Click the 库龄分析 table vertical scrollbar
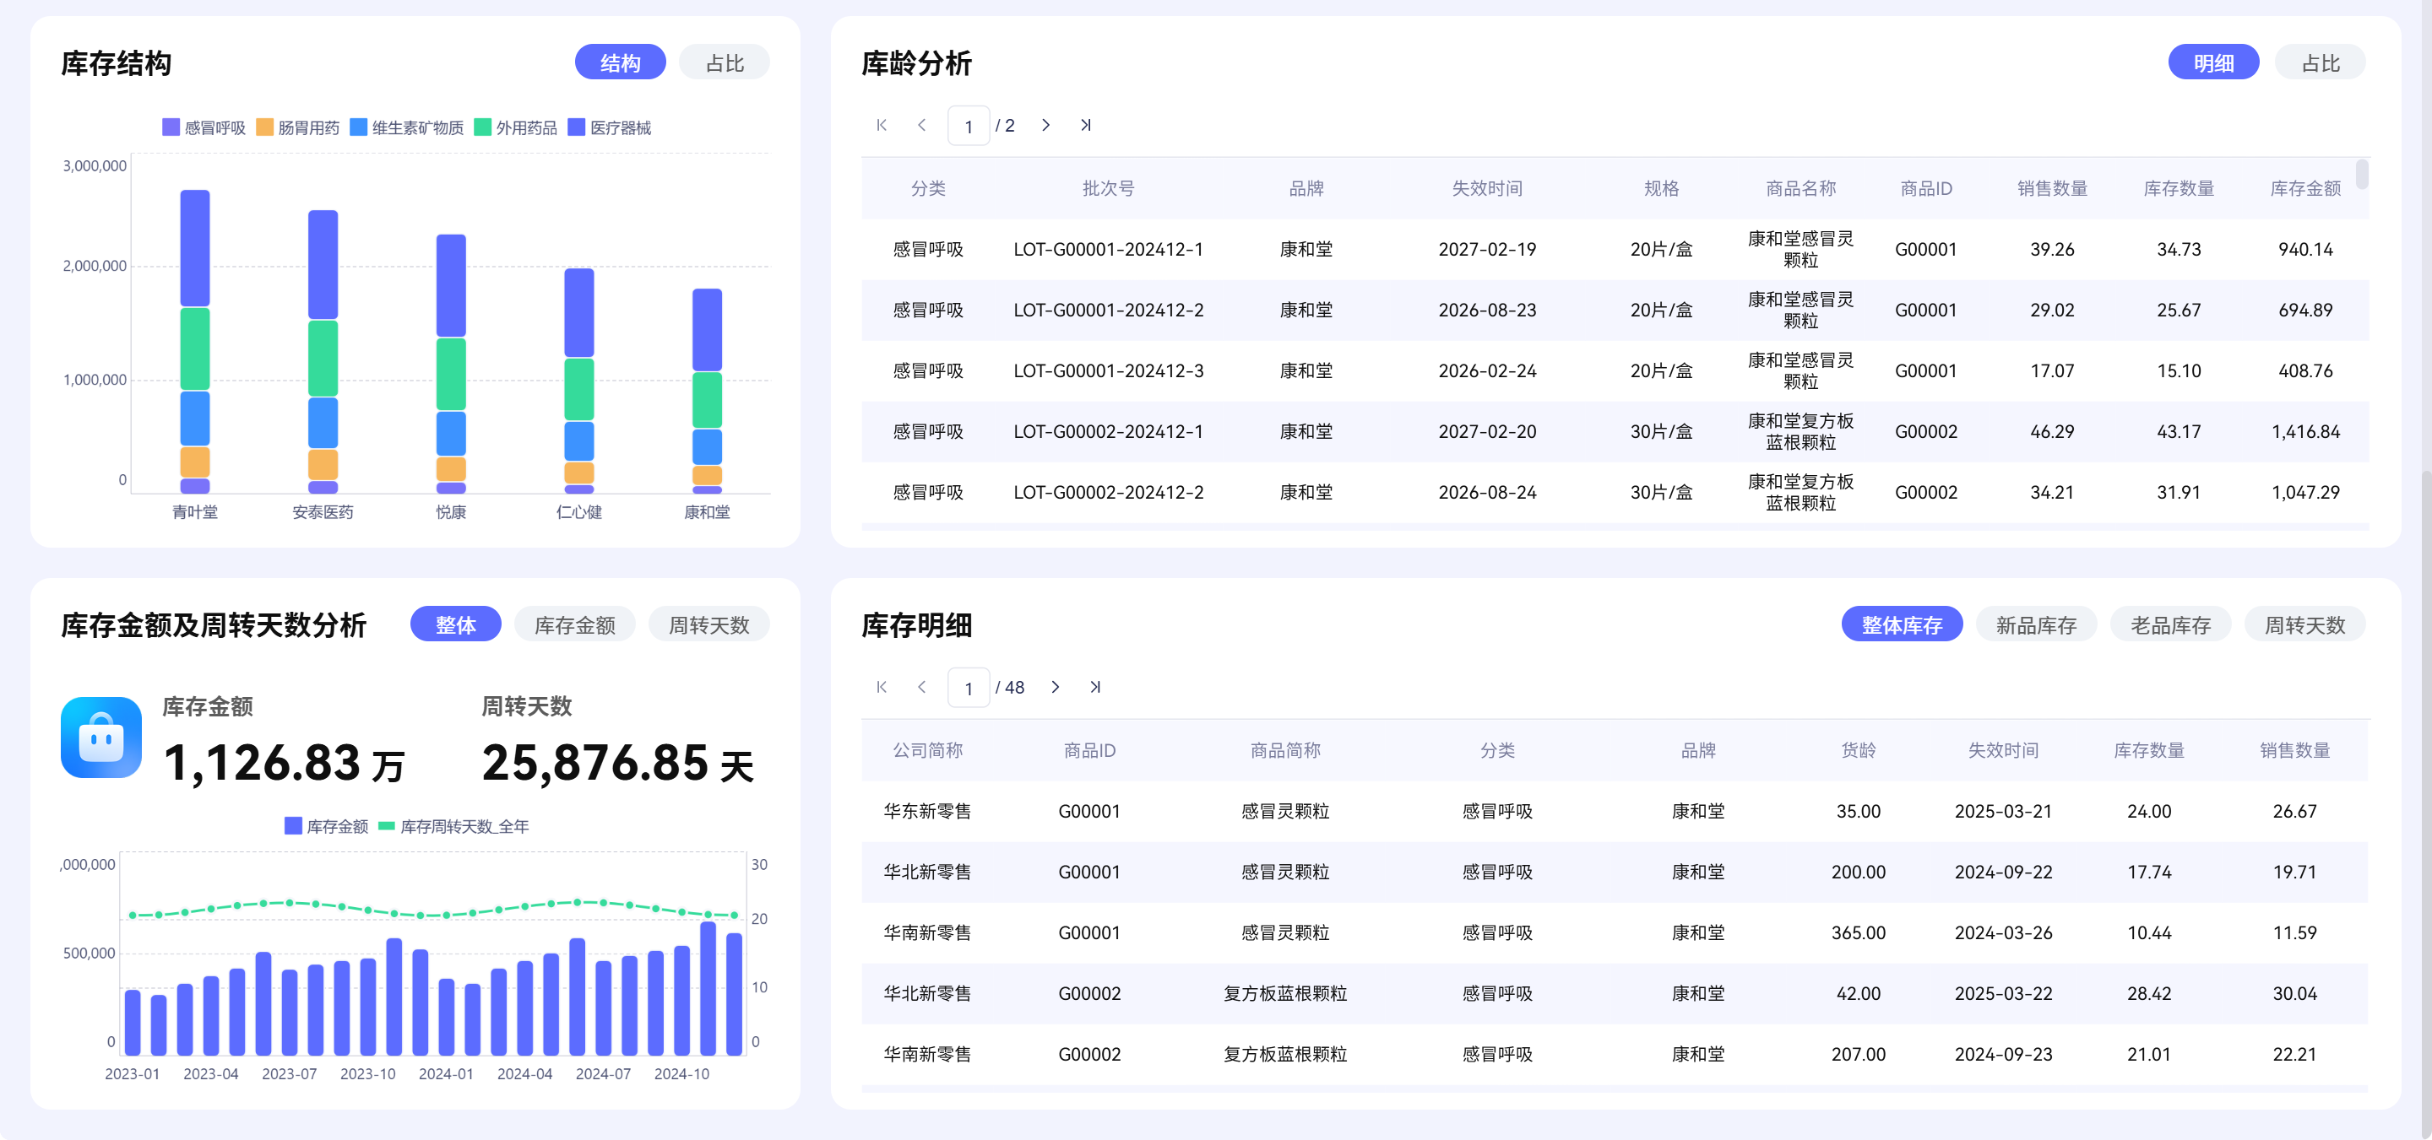The height and width of the screenshot is (1140, 2432). click(2361, 175)
